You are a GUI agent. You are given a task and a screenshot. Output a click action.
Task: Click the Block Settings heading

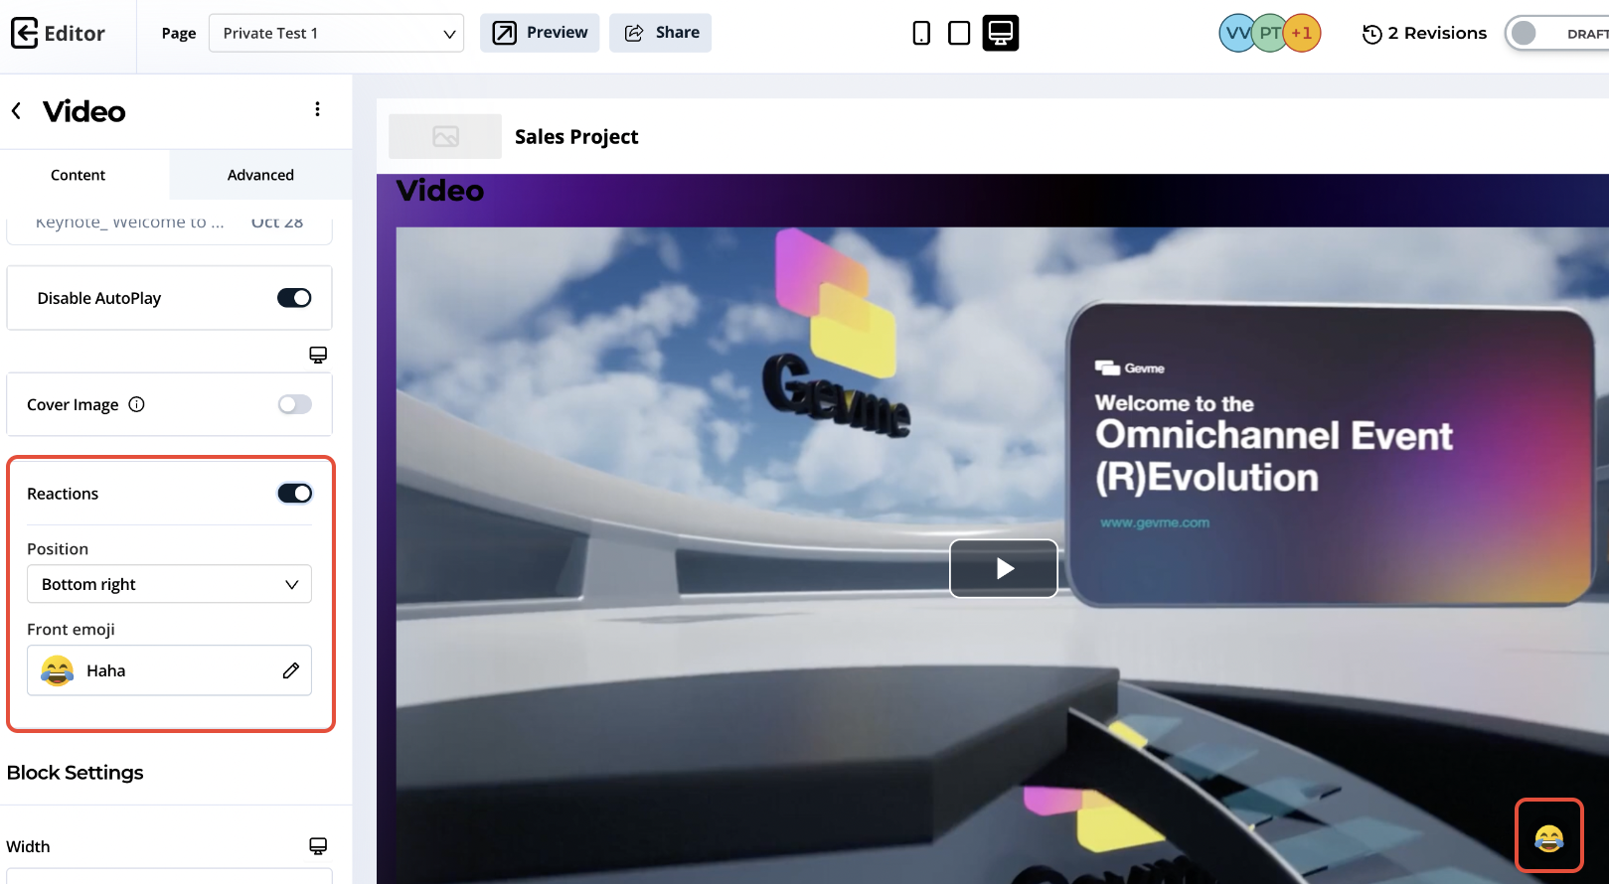(76, 773)
